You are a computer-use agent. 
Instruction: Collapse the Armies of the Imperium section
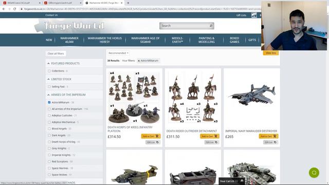click(x=48, y=95)
